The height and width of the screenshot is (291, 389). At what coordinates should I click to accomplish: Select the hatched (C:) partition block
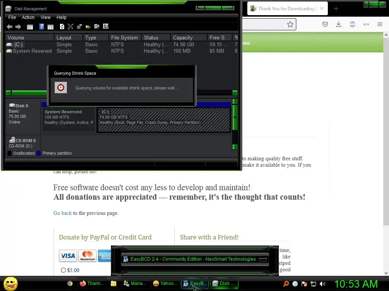point(164,120)
